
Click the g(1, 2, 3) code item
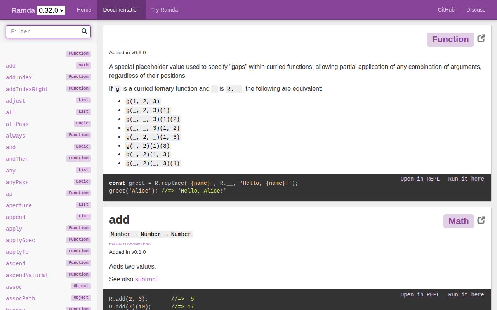pyautogui.click(x=142, y=102)
